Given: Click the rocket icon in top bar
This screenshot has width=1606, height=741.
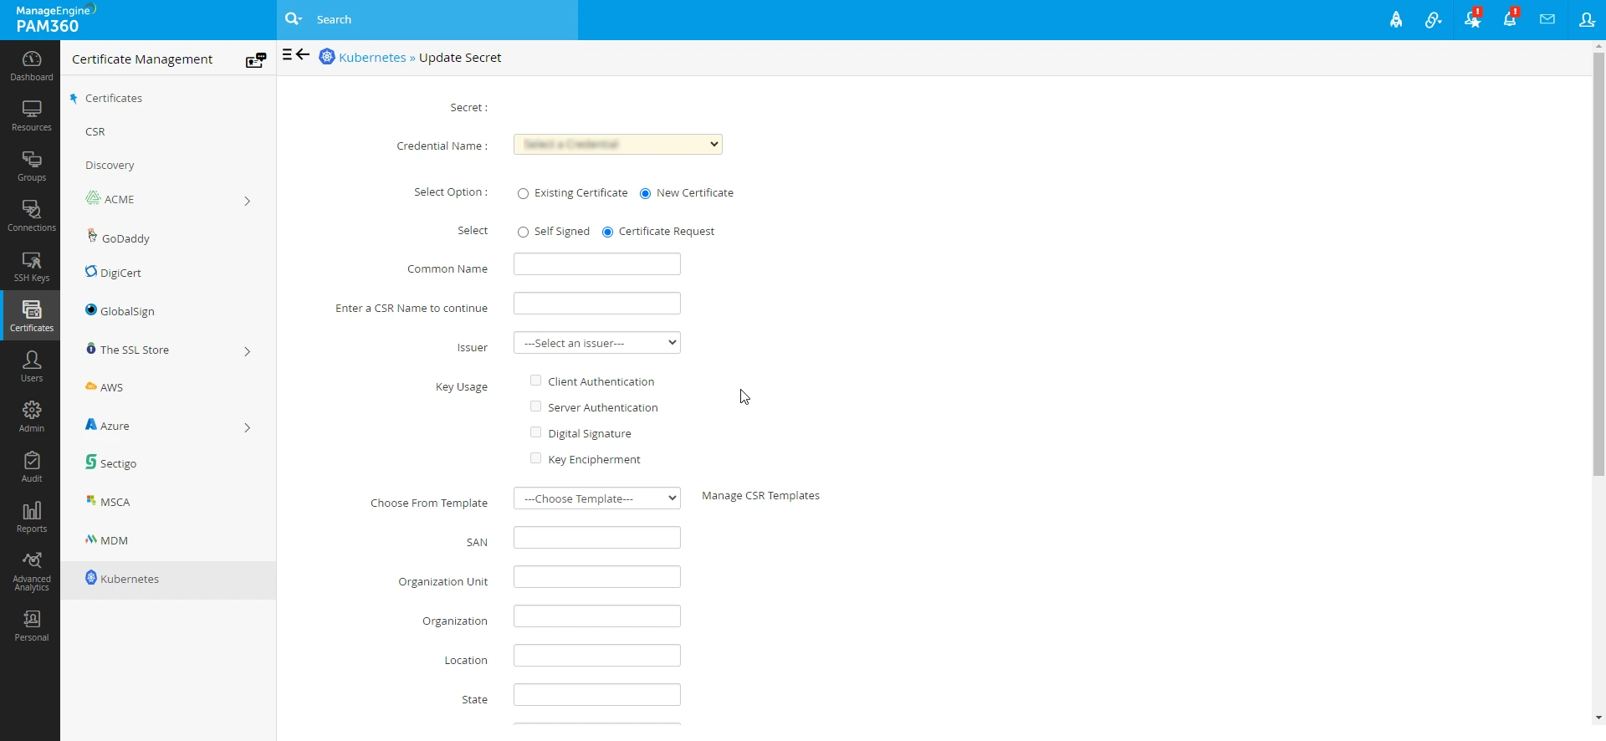Looking at the screenshot, I should tap(1396, 20).
